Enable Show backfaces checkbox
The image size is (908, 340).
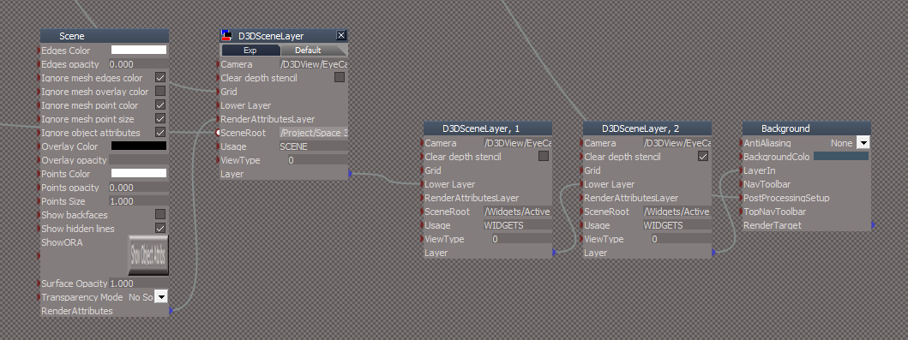pos(160,214)
